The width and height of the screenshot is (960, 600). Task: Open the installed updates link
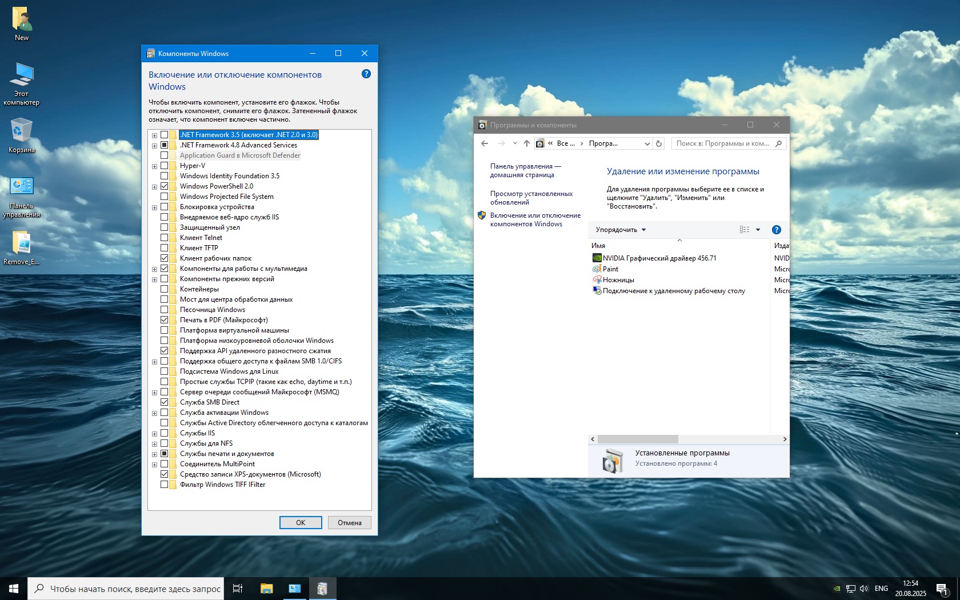click(x=531, y=198)
